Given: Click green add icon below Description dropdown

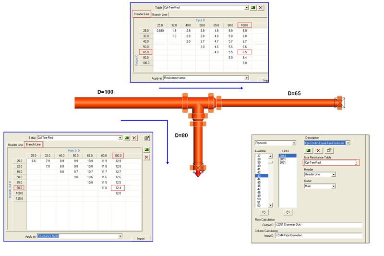Looking at the screenshot, I should [x=308, y=150].
